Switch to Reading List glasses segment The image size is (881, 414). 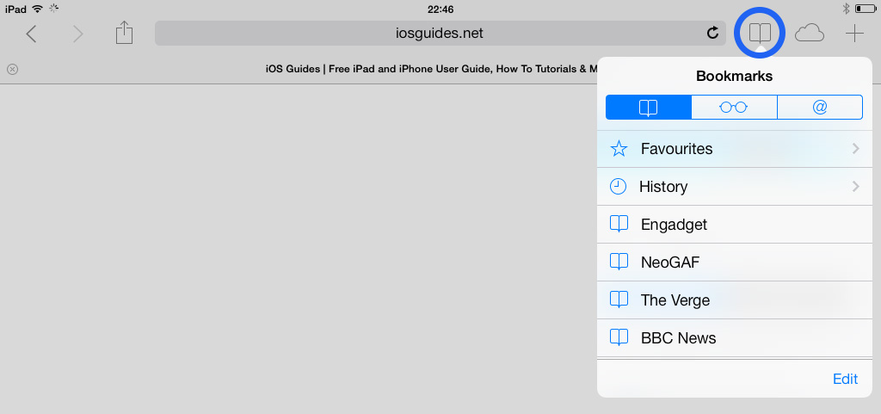734,108
